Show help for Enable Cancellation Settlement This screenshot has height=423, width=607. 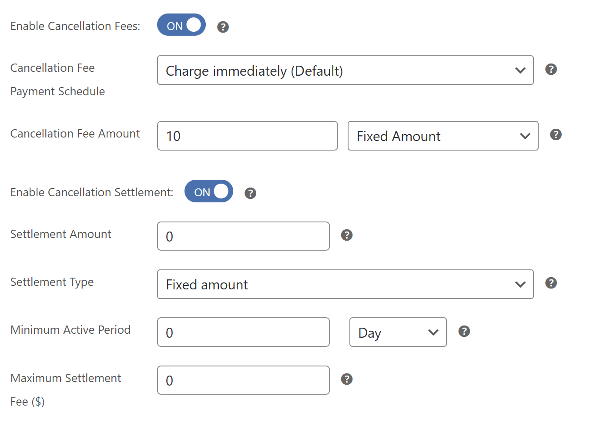coord(250,193)
